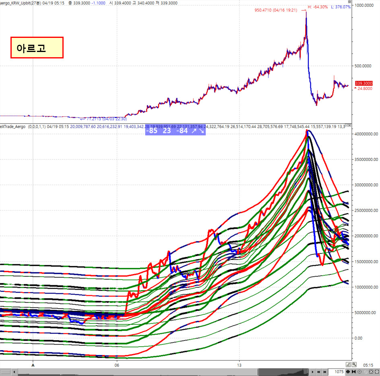
Task: Close the eXTrade_Aergo indicator pane
Action: [x=349, y=125]
